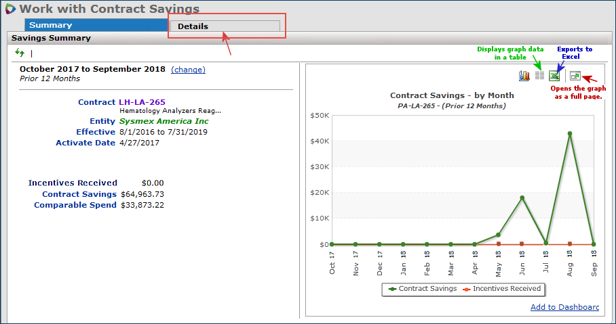The height and width of the screenshot is (324, 616).
Task: Switch to the Details tab
Action: coord(224,26)
